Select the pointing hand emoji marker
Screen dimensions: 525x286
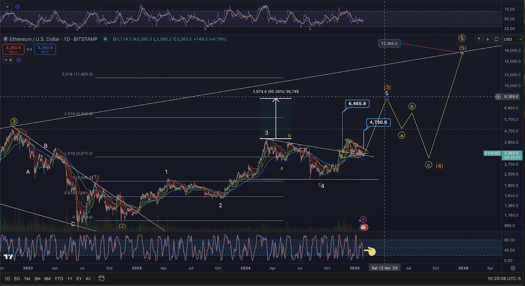point(370,252)
